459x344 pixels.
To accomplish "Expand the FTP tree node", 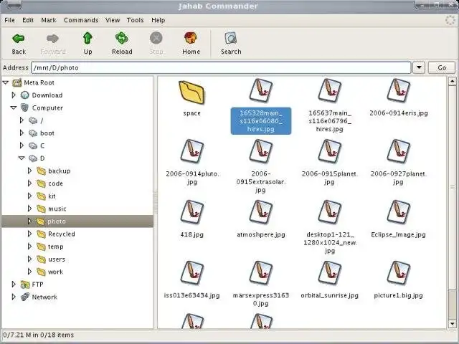I will point(14,285).
